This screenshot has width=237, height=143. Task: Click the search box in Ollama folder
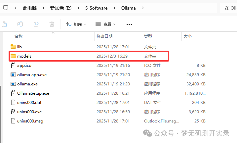pyautogui.click(x=228, y=8)
